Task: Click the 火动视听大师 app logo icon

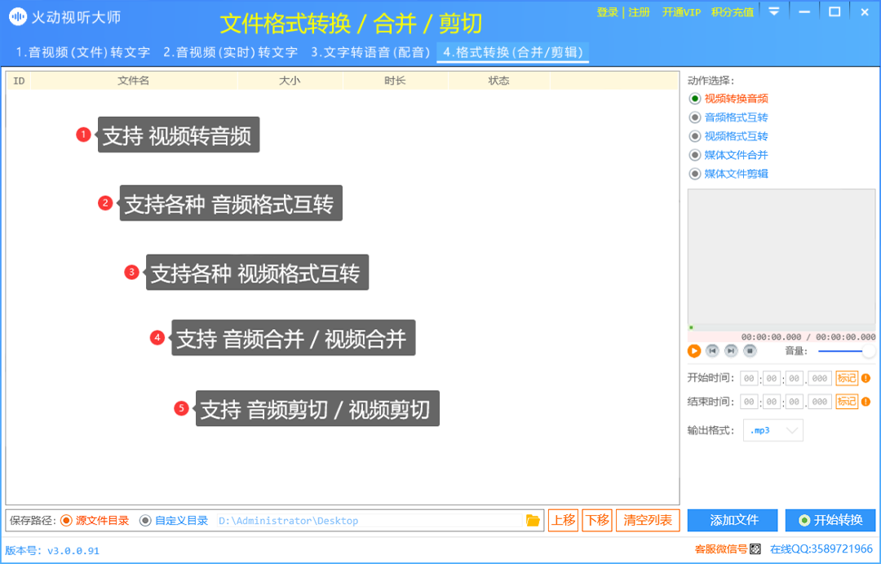Action: coord(18,17)
